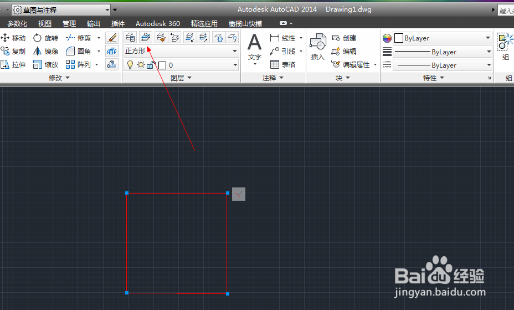Toggle layer 0 freeze sun icon
The height and width of the screenshot is (310, 514).
[141, 65]
